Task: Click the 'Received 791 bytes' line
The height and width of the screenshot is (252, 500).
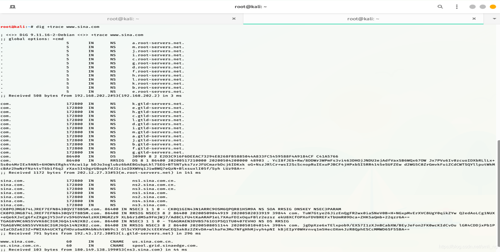Action: tap(101, 234)
